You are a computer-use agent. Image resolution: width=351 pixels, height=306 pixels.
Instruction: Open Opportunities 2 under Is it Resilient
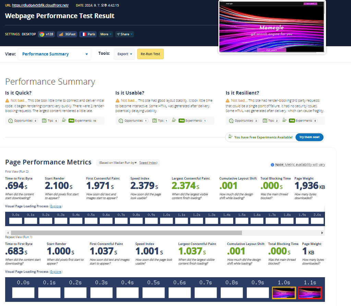click(x=244, y=121)
